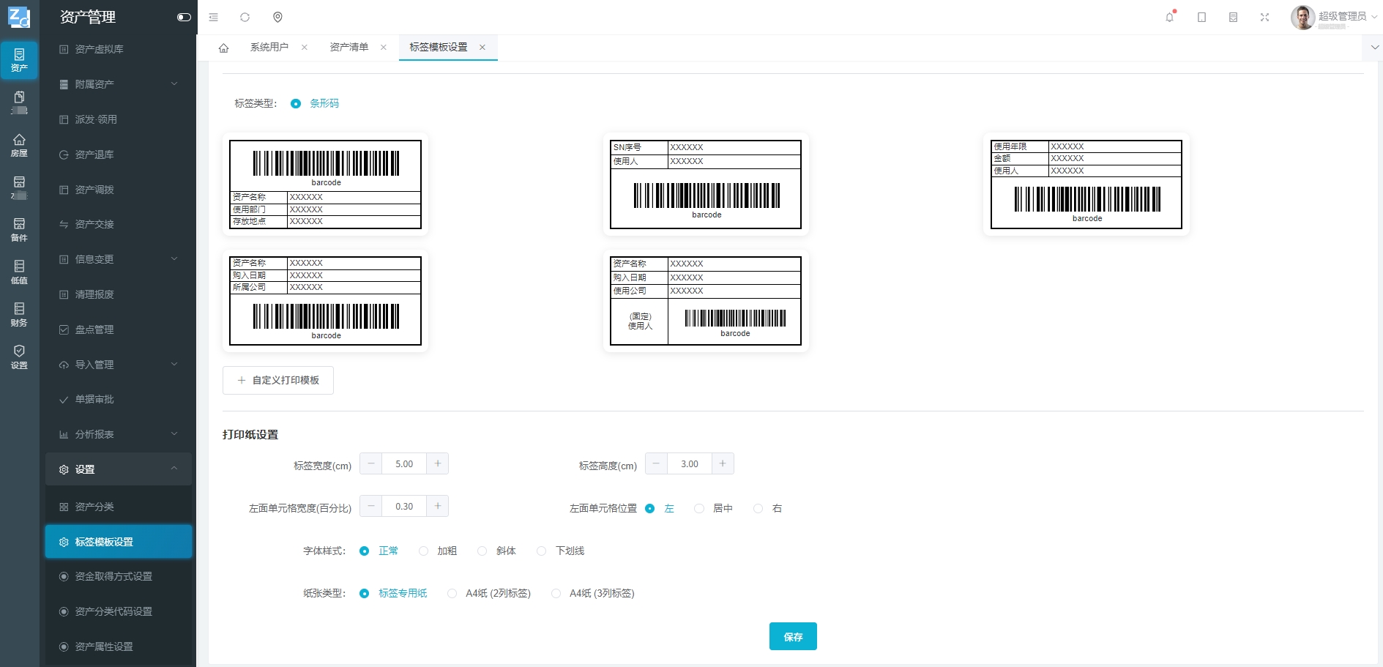Click the fullscreen expand icon in the top bar
Viewport: 1383px width, 667px height.
coord(1265,17)
